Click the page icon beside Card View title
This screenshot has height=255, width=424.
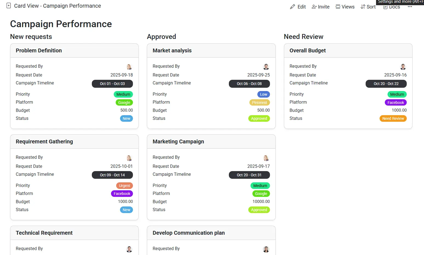[x=8, y=6]
